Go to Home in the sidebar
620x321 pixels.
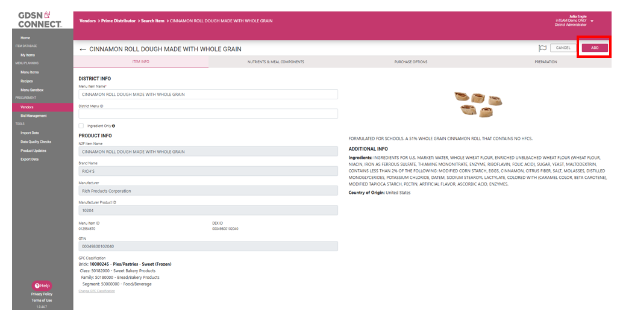pyautogui.click(x=25, y=38)
